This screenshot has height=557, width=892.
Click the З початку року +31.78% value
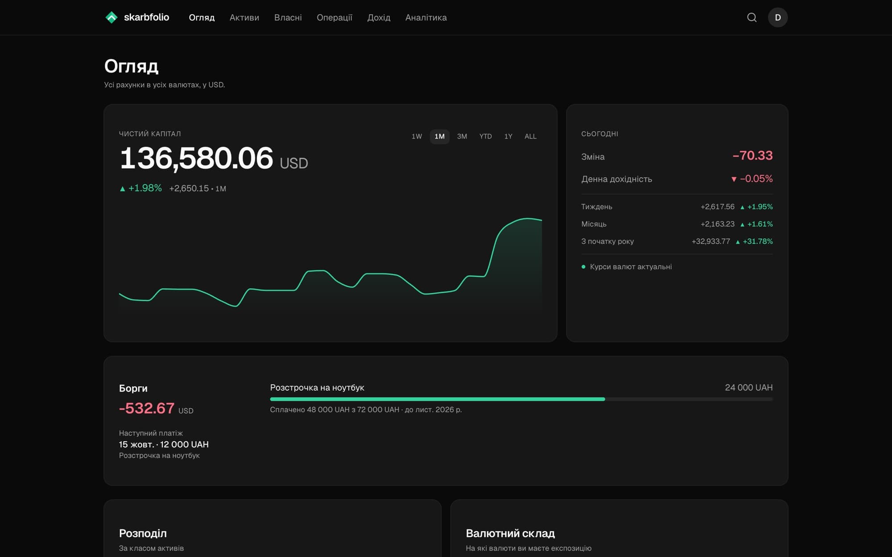[x=754, y=242]
